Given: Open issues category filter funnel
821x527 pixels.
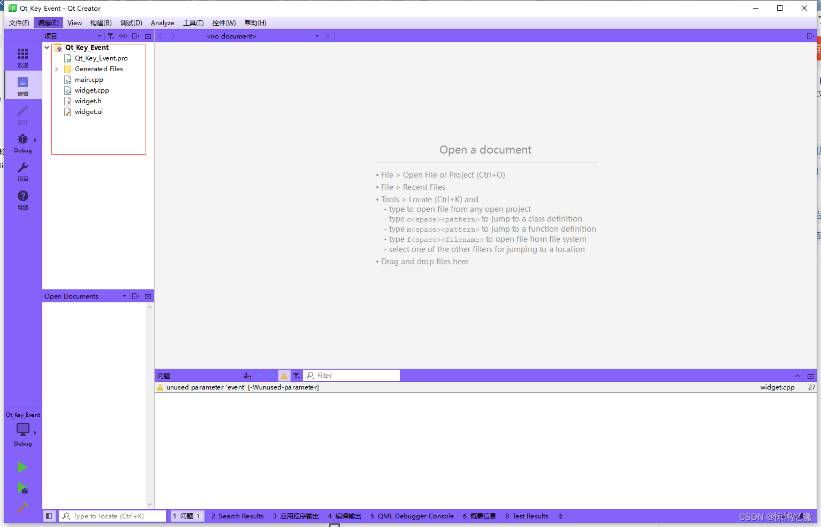Looking at the screenshot, I should coord(297,376).
